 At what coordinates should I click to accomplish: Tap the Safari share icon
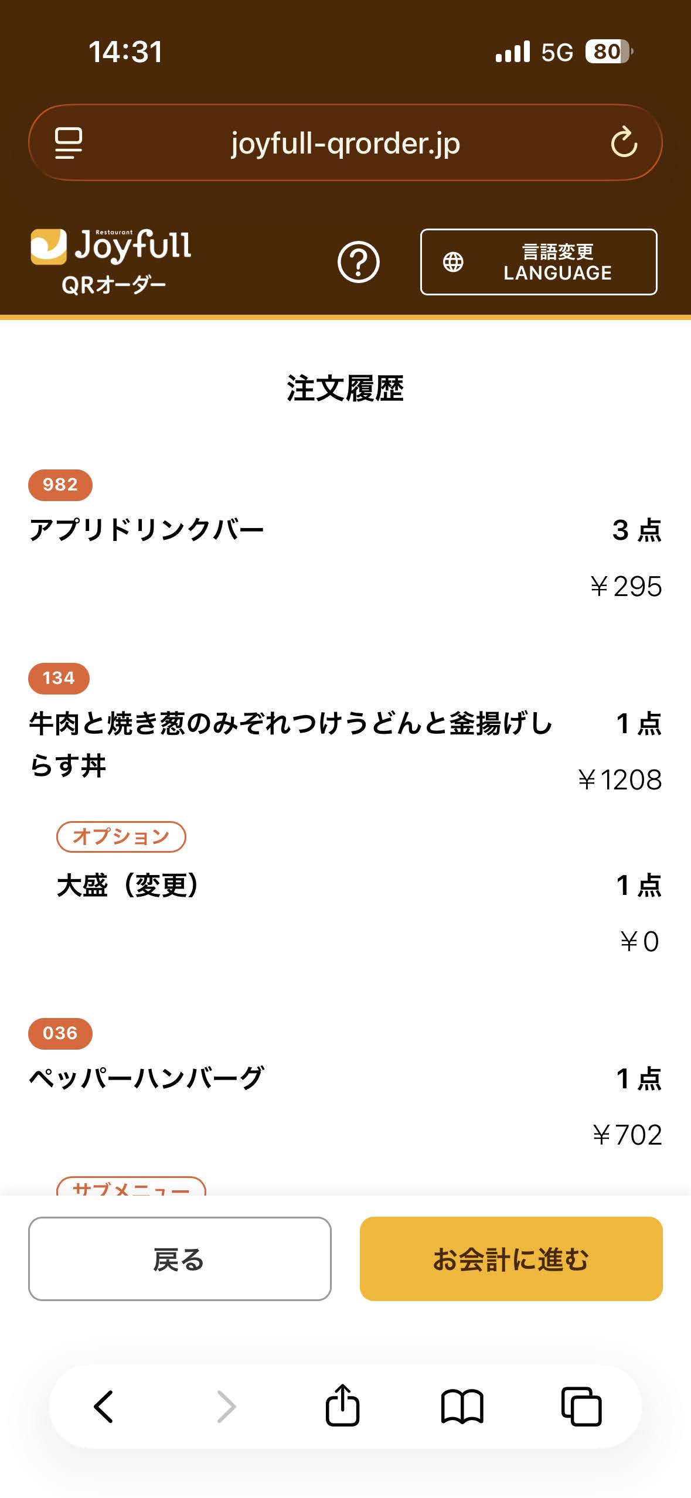click(x=342, y=1405)
